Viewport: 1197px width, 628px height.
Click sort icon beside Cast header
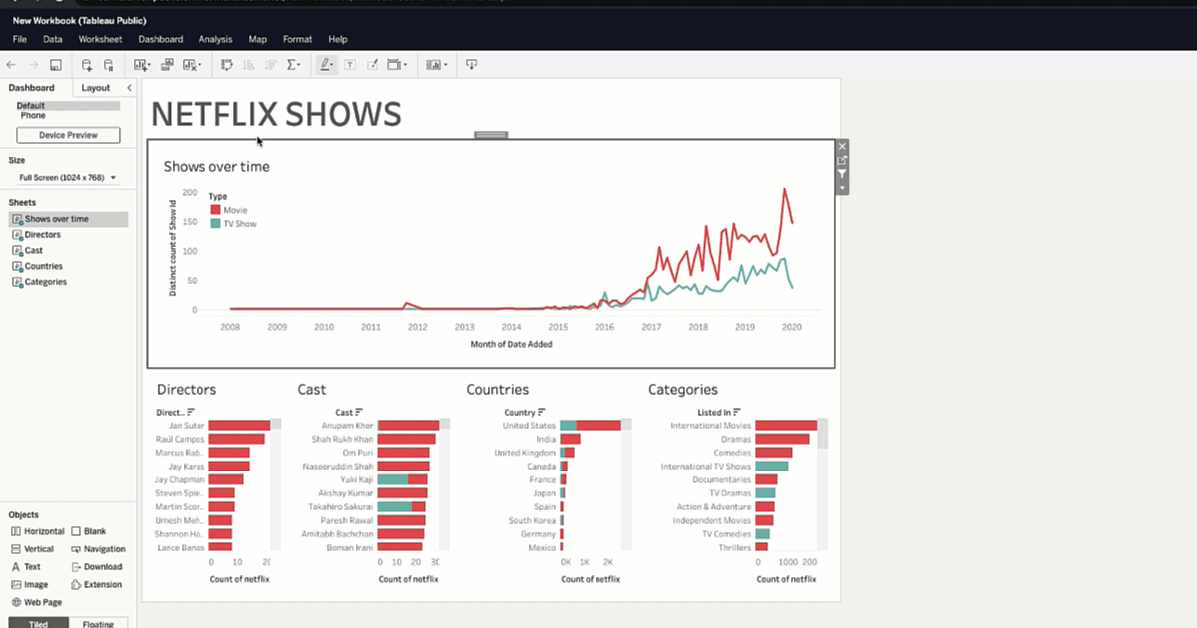point(360,412)
